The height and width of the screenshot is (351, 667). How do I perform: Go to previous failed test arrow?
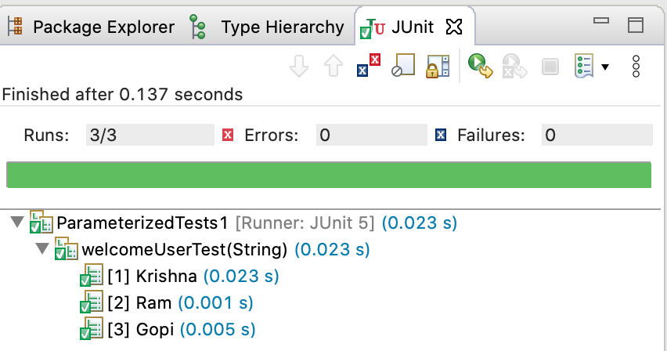click(x=334, y=67)
